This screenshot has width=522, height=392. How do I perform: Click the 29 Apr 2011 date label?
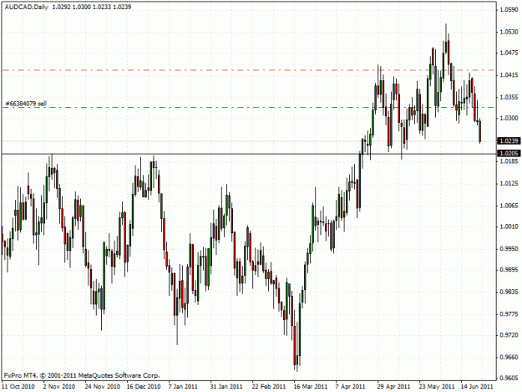tap(393, 387)
